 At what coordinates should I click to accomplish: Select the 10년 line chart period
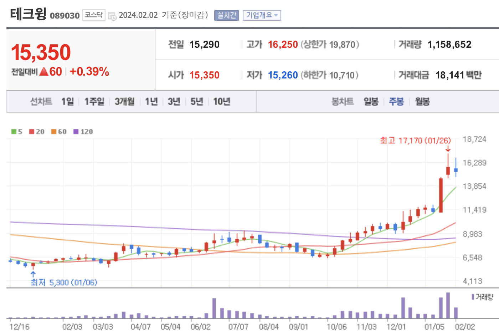click(x=222, y=102)
